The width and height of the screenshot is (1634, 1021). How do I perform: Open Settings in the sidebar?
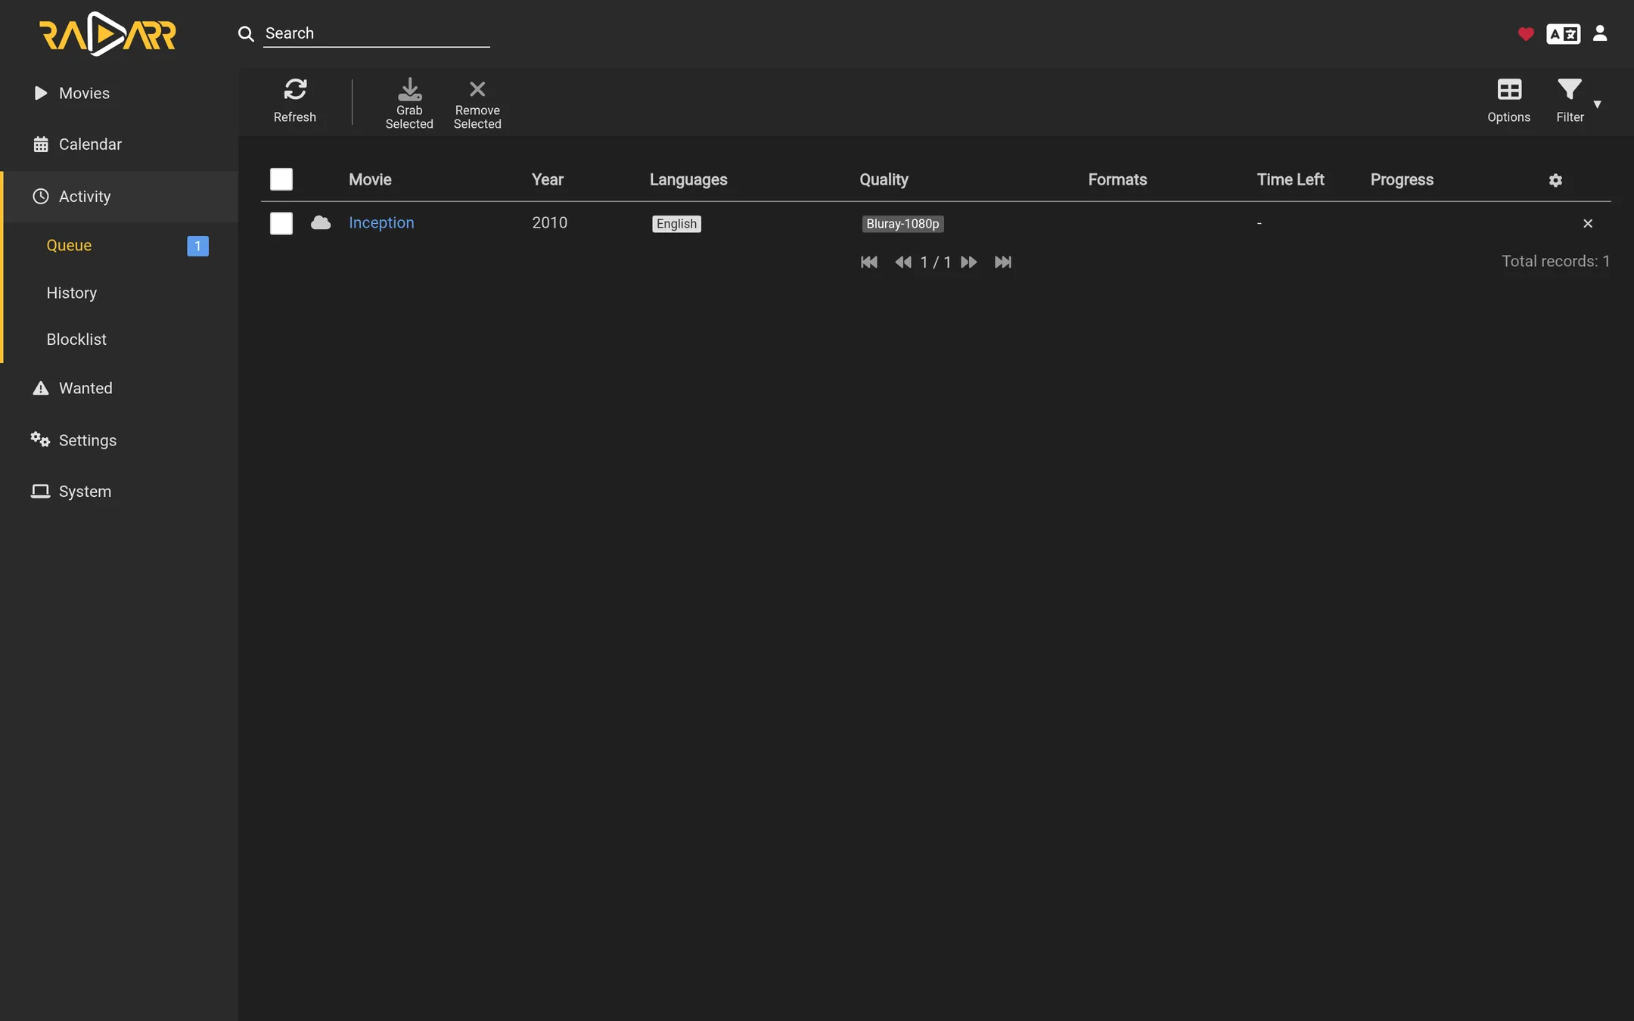pyautogui.click(x=120, y=440)
